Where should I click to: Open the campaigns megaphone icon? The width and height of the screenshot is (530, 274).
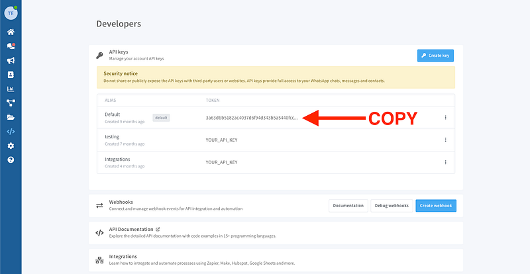tap(11, 60)
